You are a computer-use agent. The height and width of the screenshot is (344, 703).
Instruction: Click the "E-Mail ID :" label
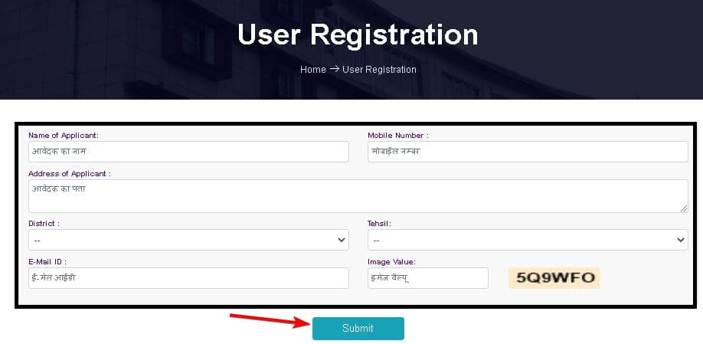pyautogui.click(x=47, y=262)
